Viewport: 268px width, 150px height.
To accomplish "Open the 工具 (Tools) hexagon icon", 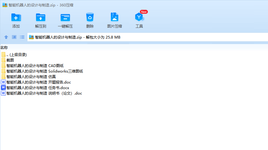I will pos(139,17).
